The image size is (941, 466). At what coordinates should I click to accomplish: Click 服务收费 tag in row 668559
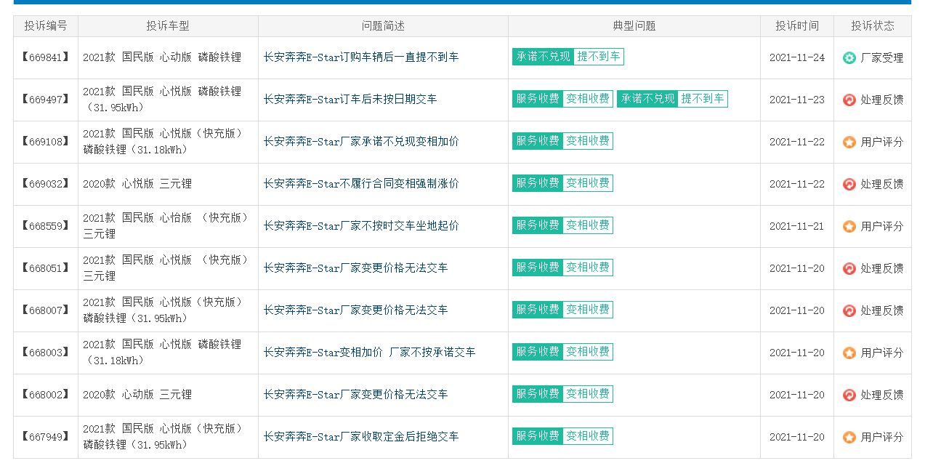click(x=538, y=225)
